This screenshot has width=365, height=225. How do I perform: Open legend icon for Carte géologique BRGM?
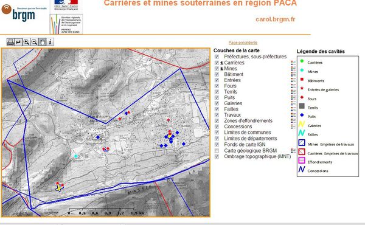pyautogui.click(x=293, y=151)
